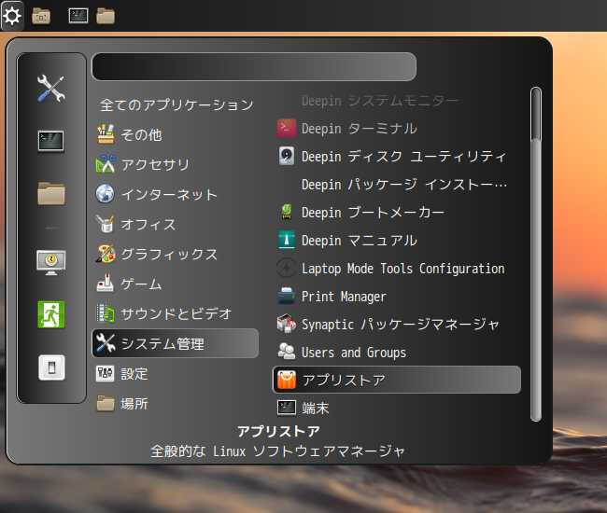This screenshot has width=607, height=513.
Task: Click the Users and Groups people icon
Action: click(x=287, y=352)
